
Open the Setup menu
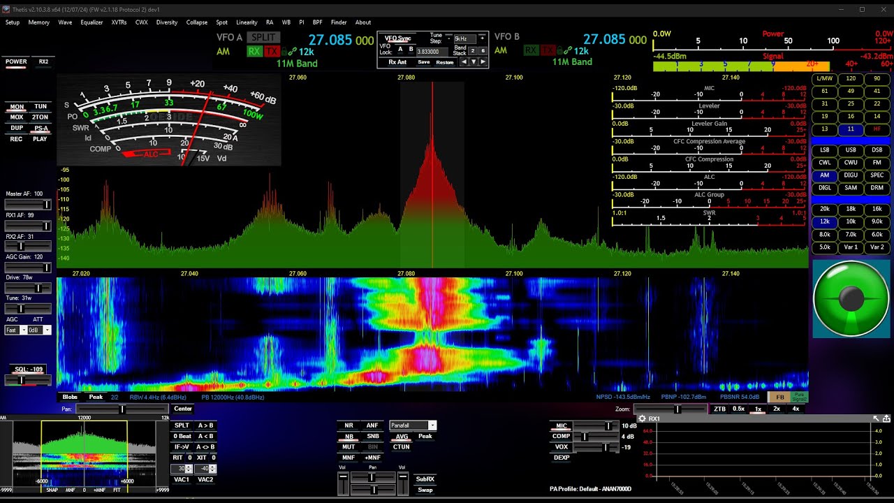point(13,22)
